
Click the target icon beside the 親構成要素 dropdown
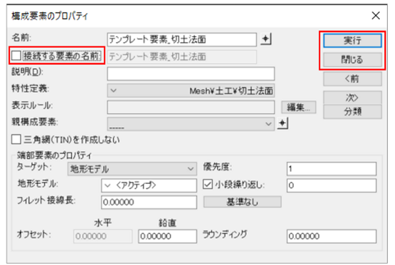pyautogui.click(x=283, y=123)
